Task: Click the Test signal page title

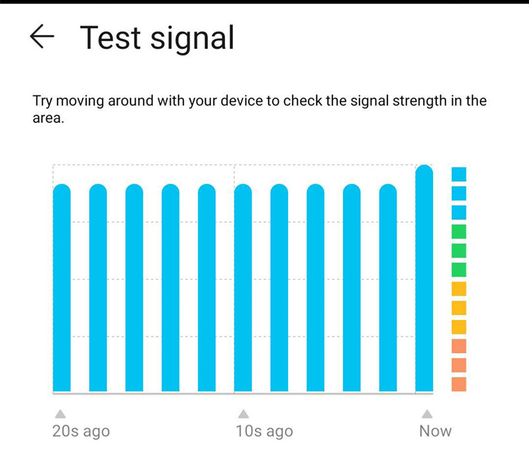Action: pyautogui.click(x=157, y=38)
